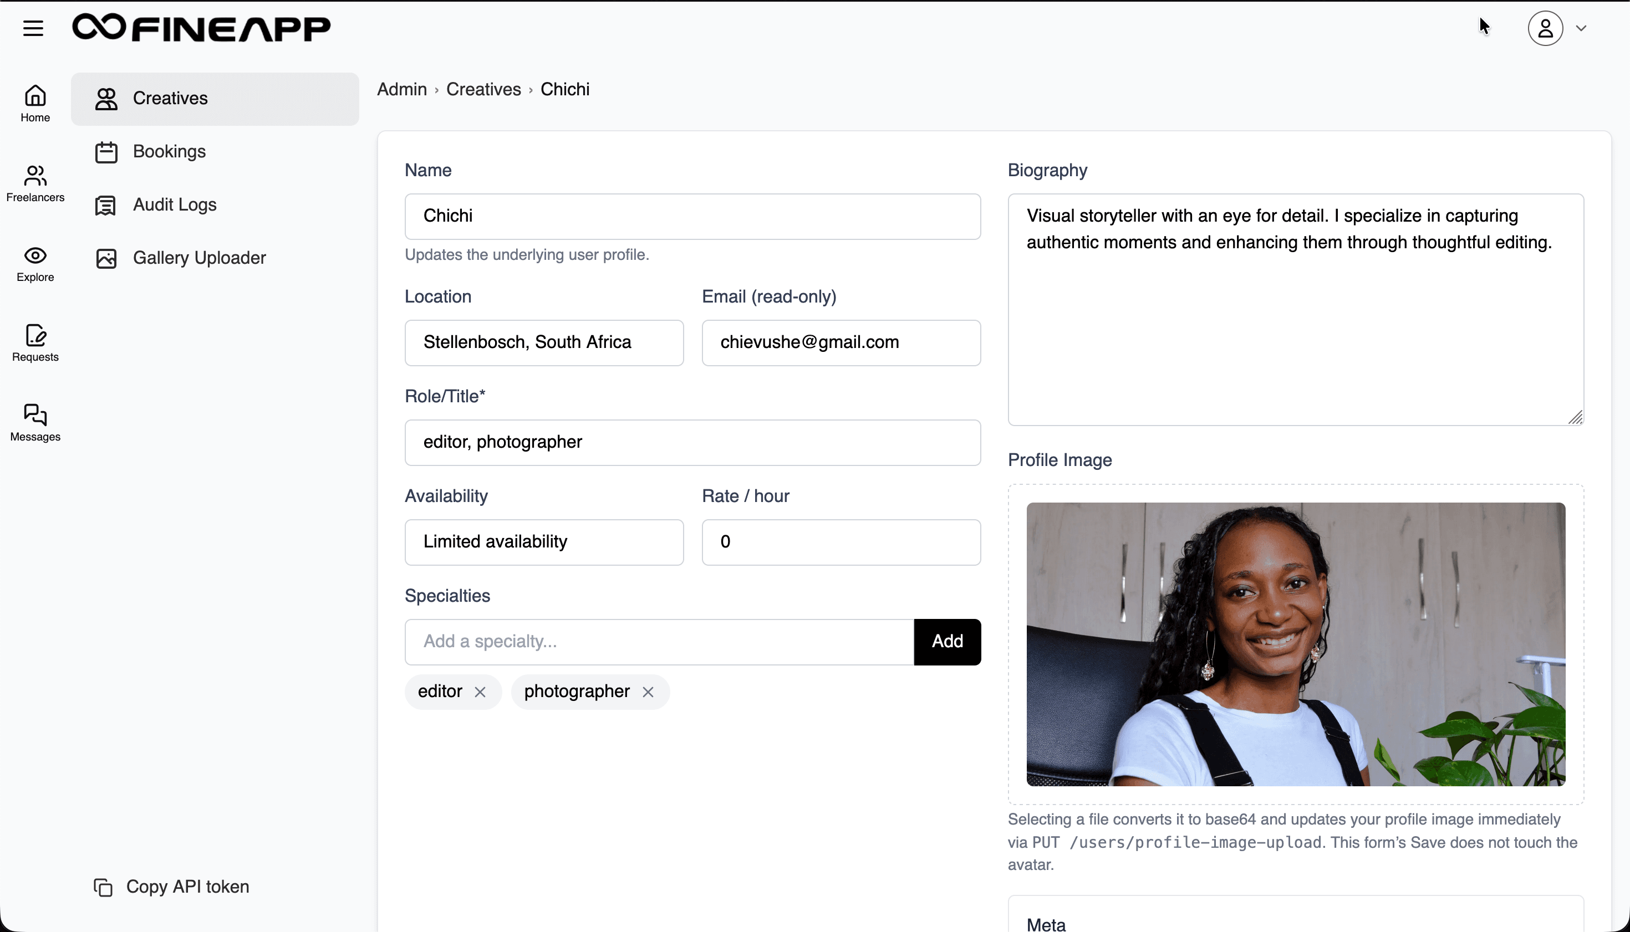
Task: Open the hamburger menu icon
Action: click(x=33, y=28)
